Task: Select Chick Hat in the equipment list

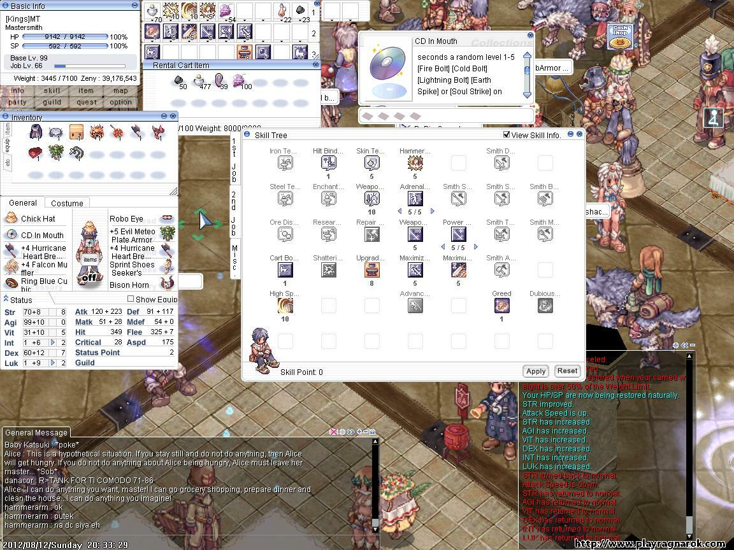Action: click(38, 218)
